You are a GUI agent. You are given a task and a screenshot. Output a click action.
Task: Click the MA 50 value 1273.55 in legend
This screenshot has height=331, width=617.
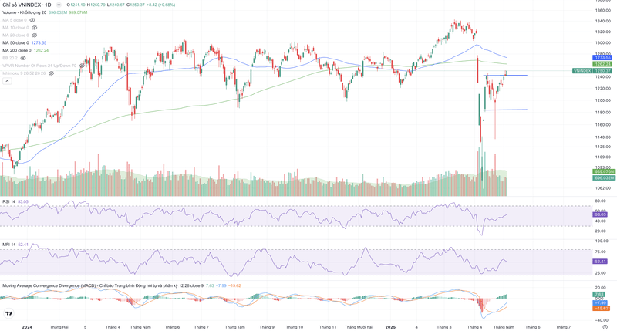pos(39,42)
